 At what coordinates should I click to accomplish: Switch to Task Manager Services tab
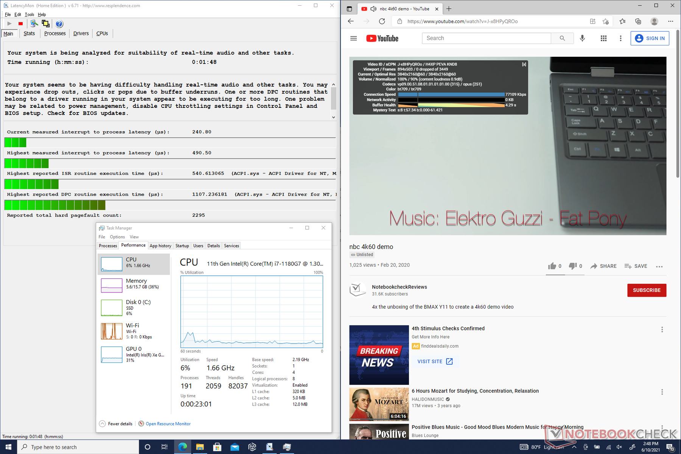(x=232, y=246)
